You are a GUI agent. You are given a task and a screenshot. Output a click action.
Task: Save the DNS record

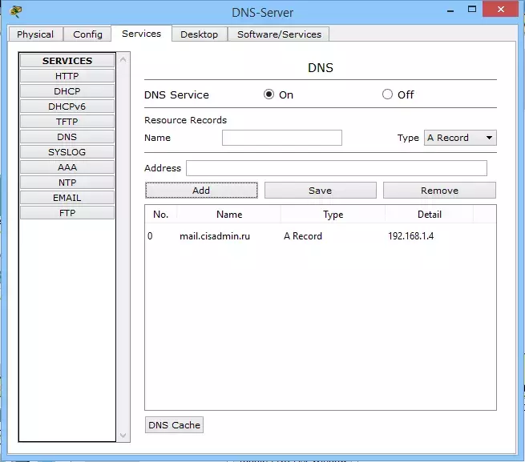pyautogui.click(x=321, y=191)
